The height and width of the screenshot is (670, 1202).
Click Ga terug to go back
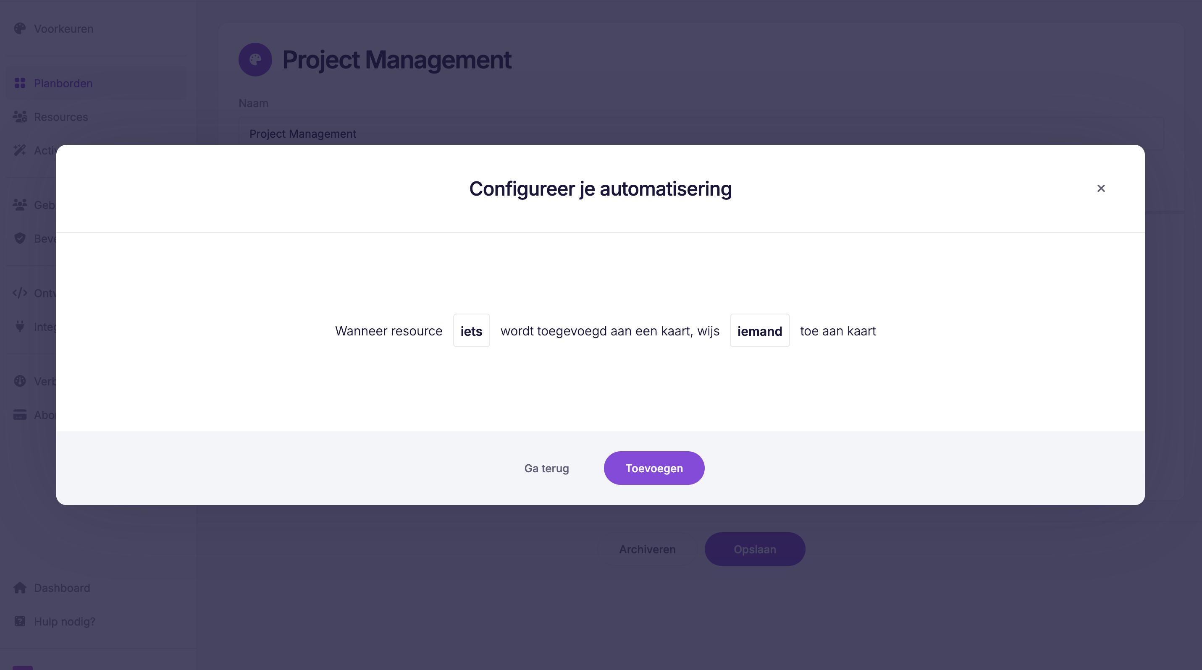pyautogui.click(x=546, y=468)
